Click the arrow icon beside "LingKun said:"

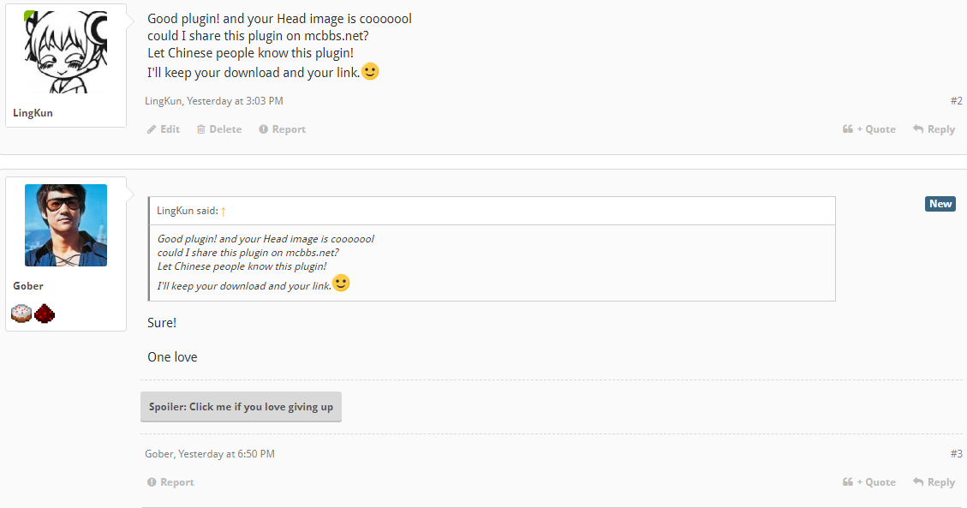pos(224,211)
